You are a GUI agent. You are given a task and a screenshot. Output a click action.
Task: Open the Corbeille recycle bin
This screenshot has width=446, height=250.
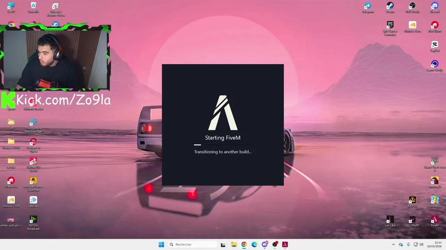point(33,7)
